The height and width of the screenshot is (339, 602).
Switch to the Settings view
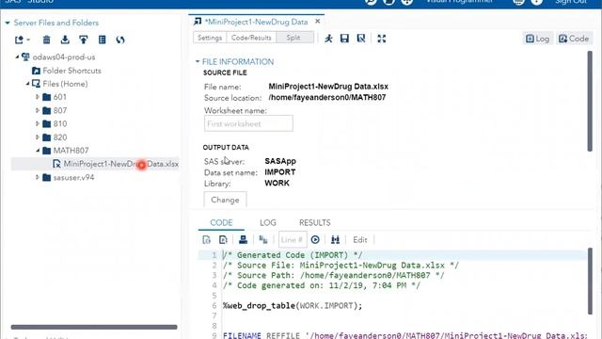pos(210,38)
